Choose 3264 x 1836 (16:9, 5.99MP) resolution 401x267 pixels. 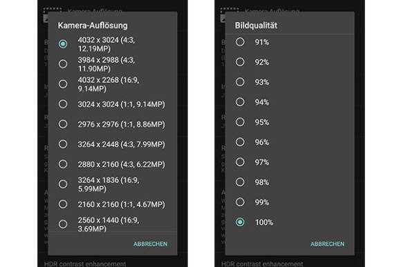pyautogui.click(x=113, y=184)
